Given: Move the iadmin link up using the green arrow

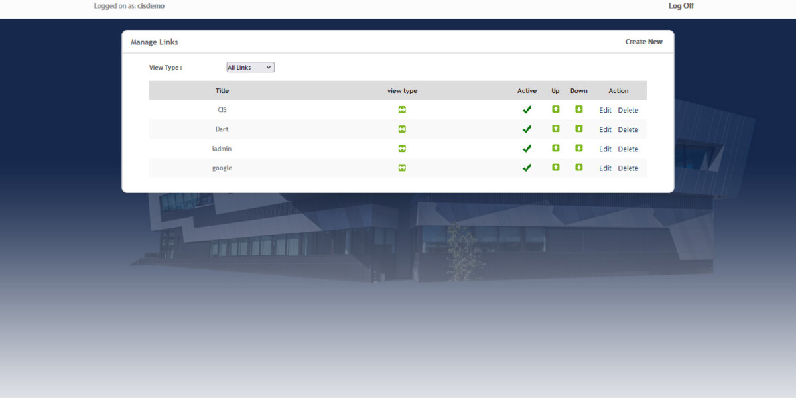Looking at the screenshot, I should click(x=555, y=149).
